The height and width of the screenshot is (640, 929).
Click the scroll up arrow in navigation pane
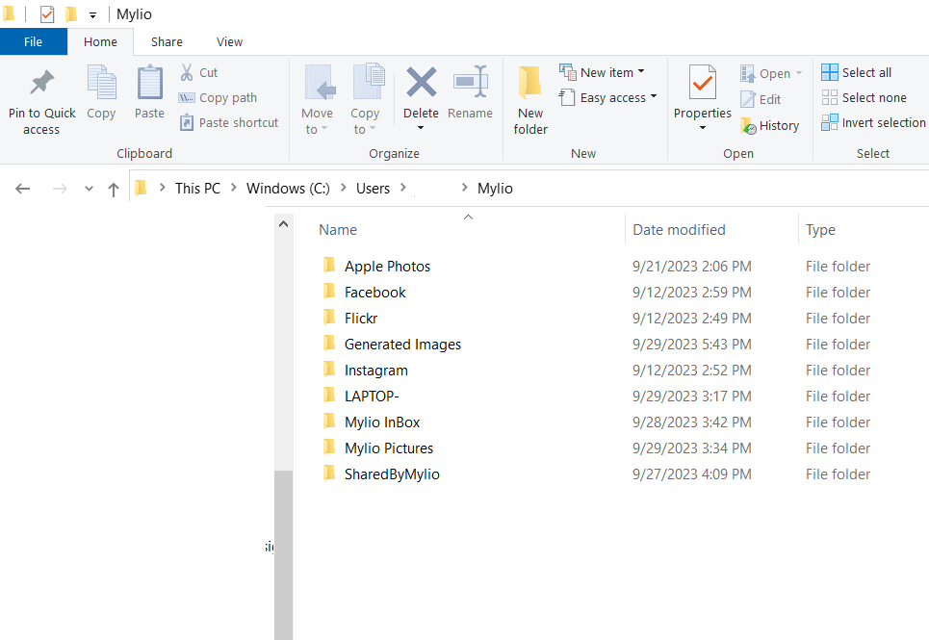pos(283,224)
